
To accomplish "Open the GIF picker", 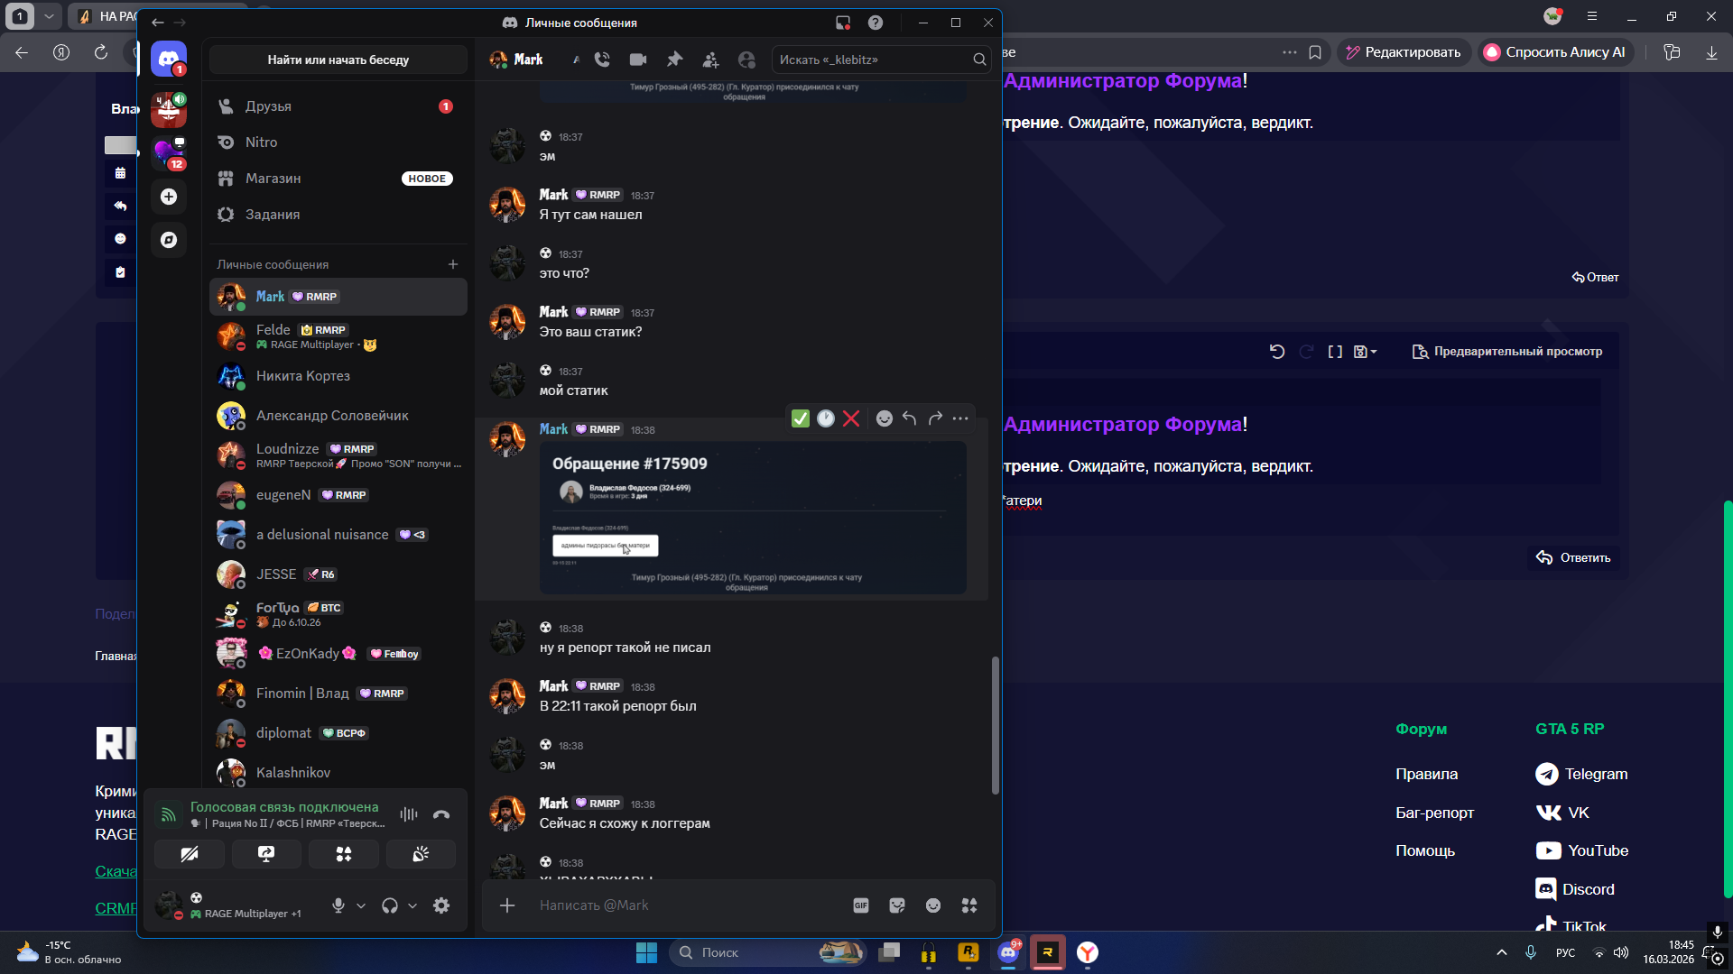I will click(x=861, y=905).
